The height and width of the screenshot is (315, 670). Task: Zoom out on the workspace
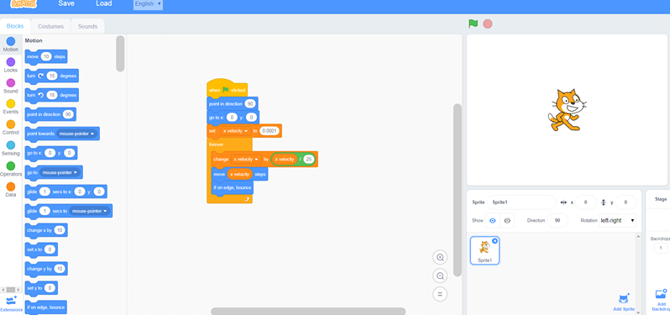(440, 276)
